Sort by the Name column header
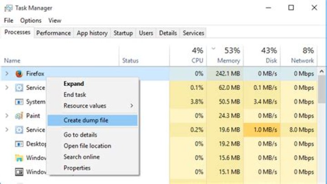Screen dimensions: 327x184 12,61
